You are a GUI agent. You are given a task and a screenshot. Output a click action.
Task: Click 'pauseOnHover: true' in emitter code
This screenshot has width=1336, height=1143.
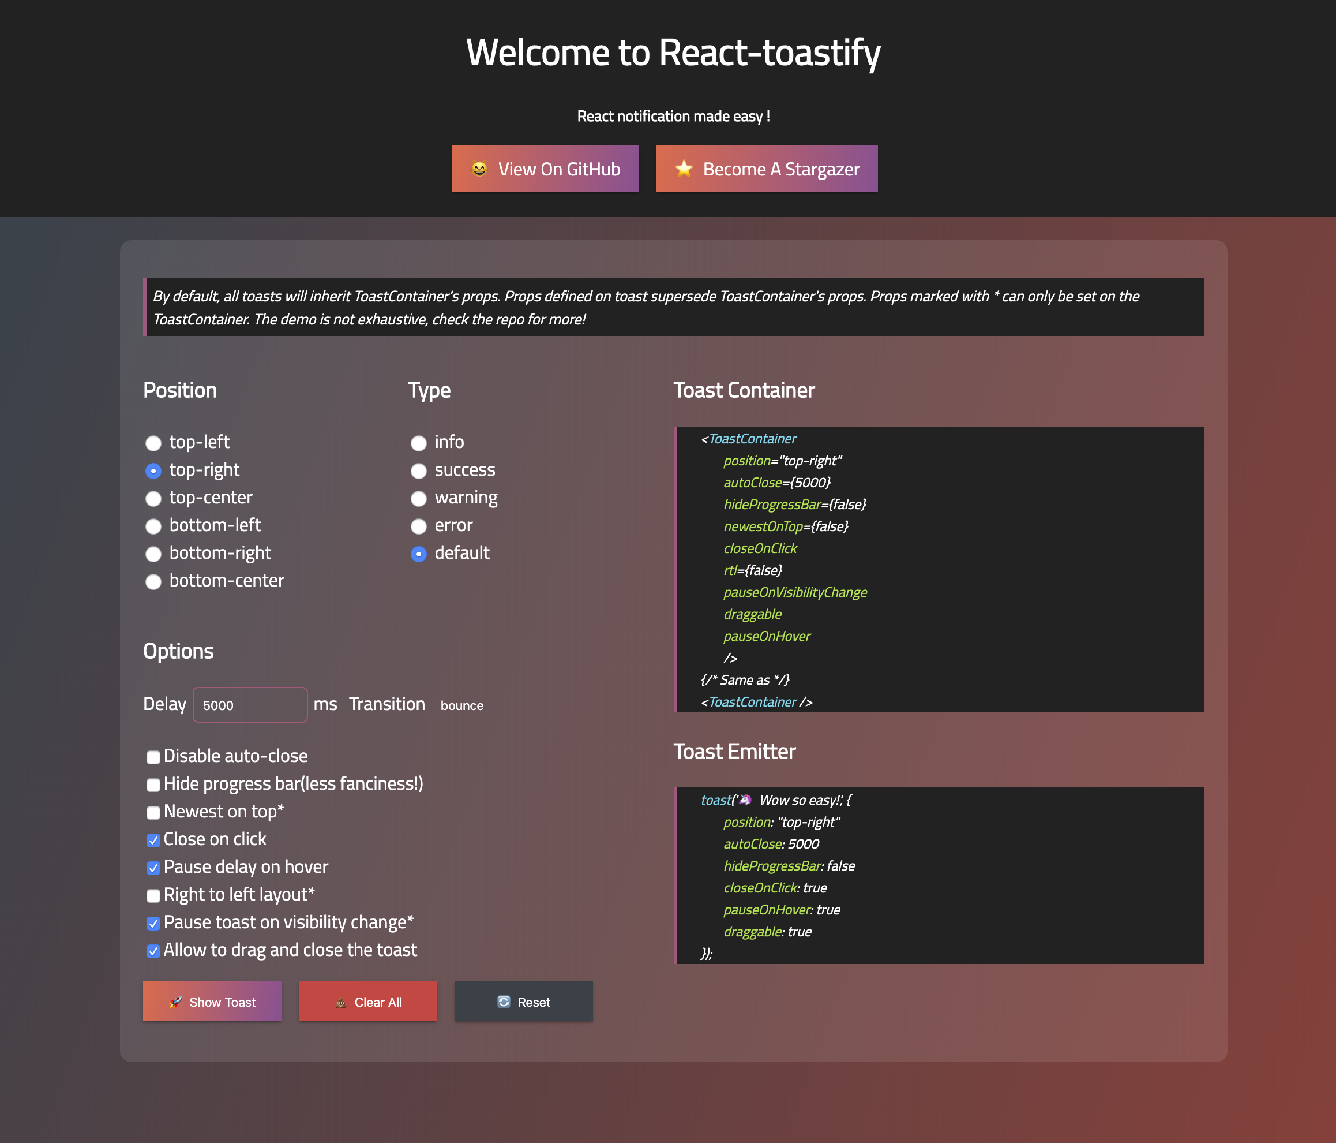coord(782,910)
